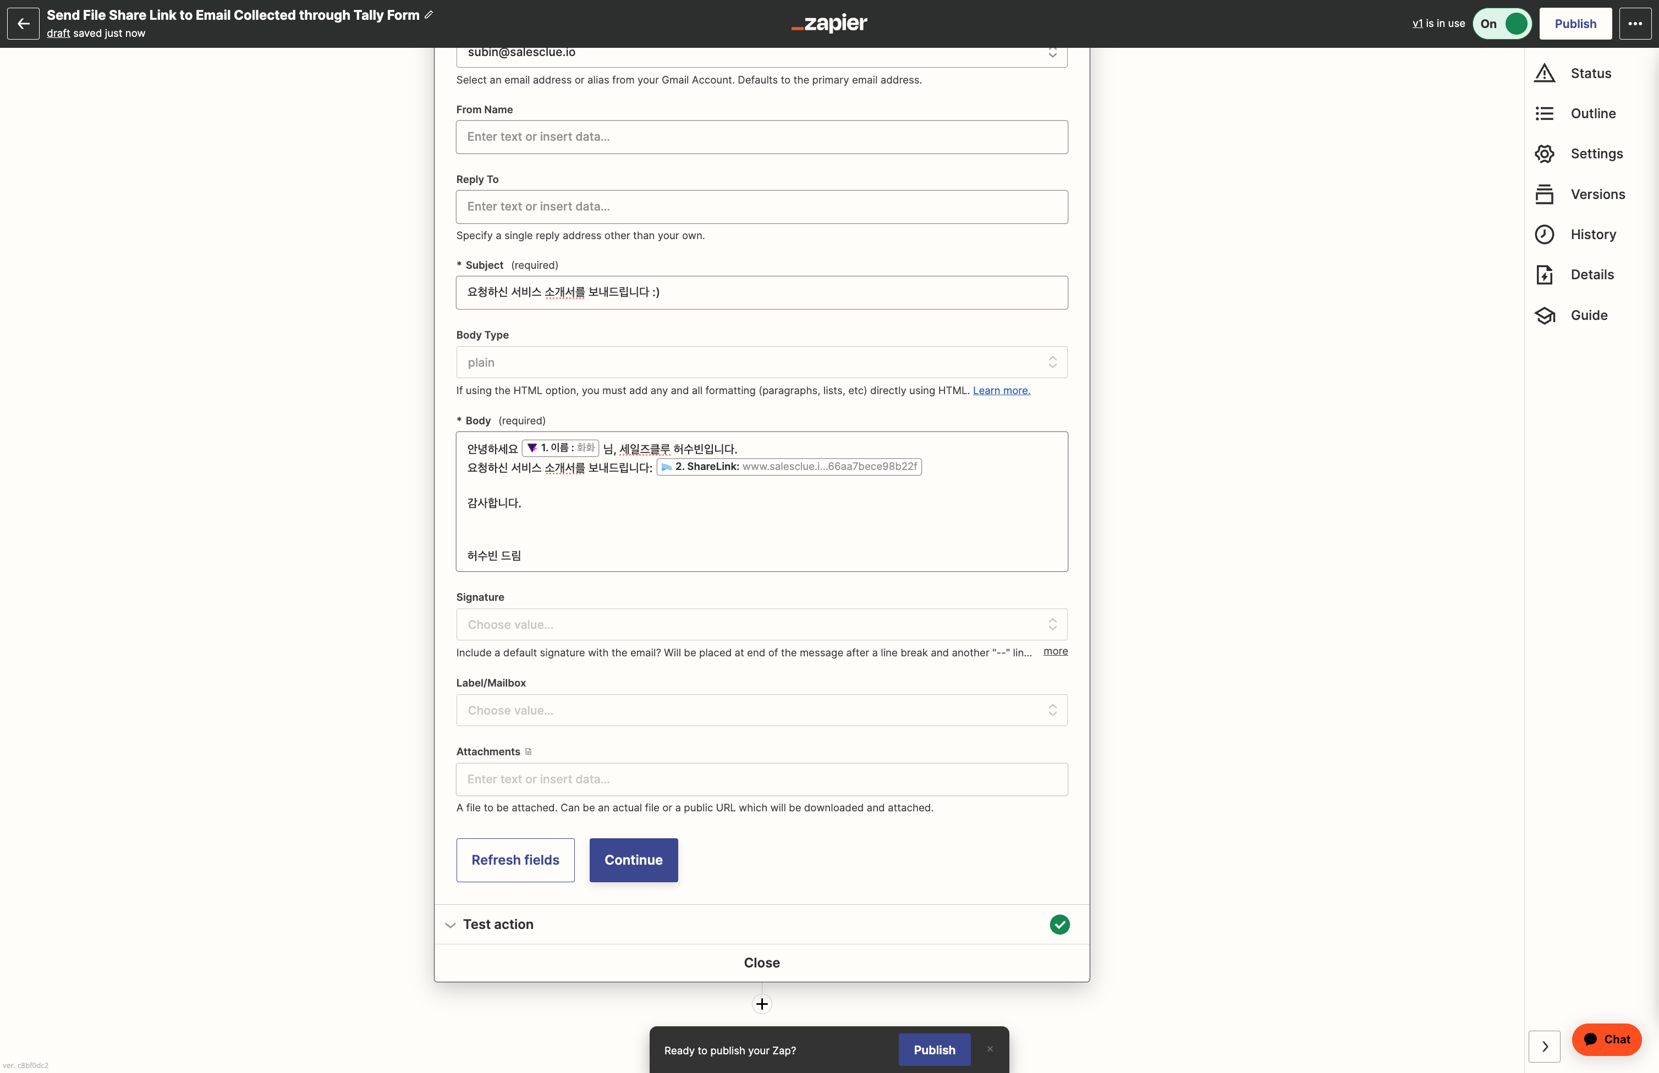1659x1073 pixels.
Task: Open the Body Type plain dropdown
Action: [762, 362]
